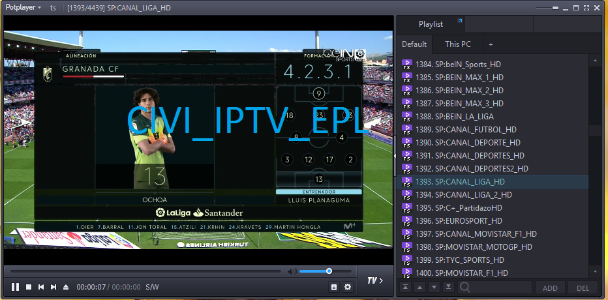The width and height of the screenshot is (608, 300).
Task: Toggle the playlist panel icon
Action: click(335, 287)
